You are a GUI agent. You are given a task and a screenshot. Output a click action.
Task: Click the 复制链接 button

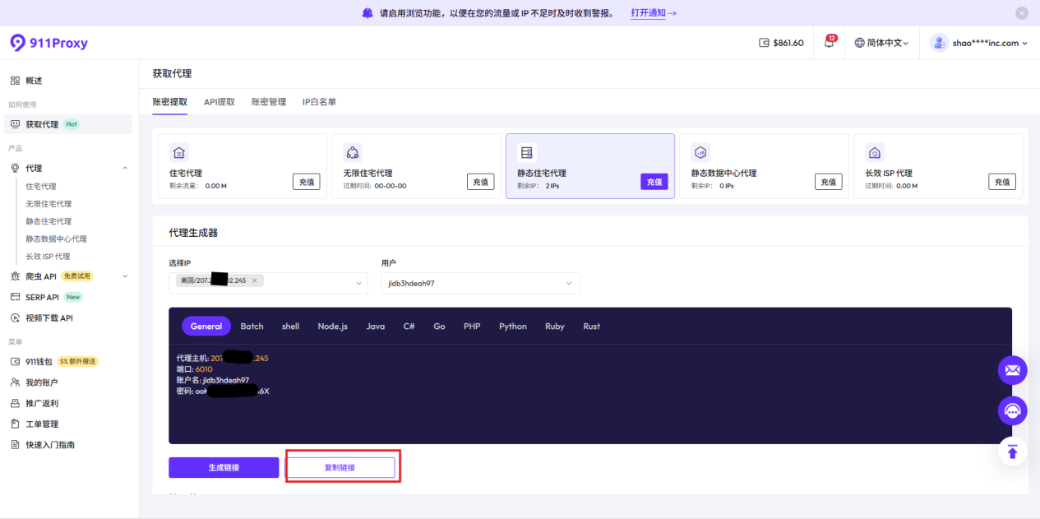340,467
